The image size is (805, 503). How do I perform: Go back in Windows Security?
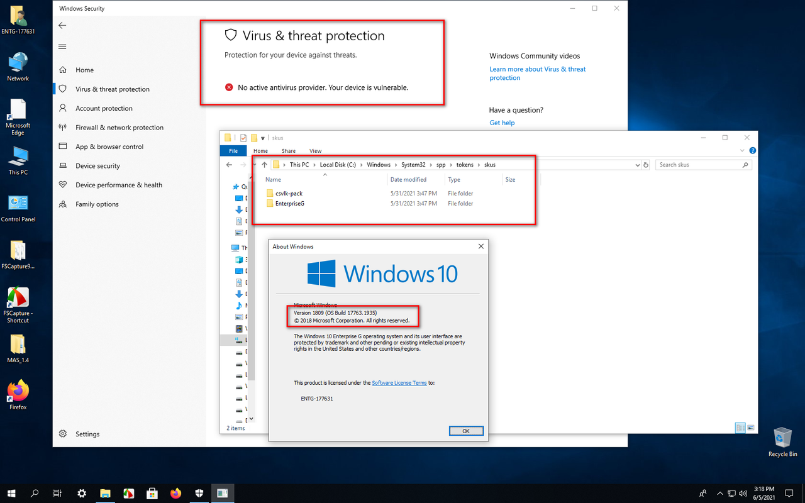coord(62,26)
